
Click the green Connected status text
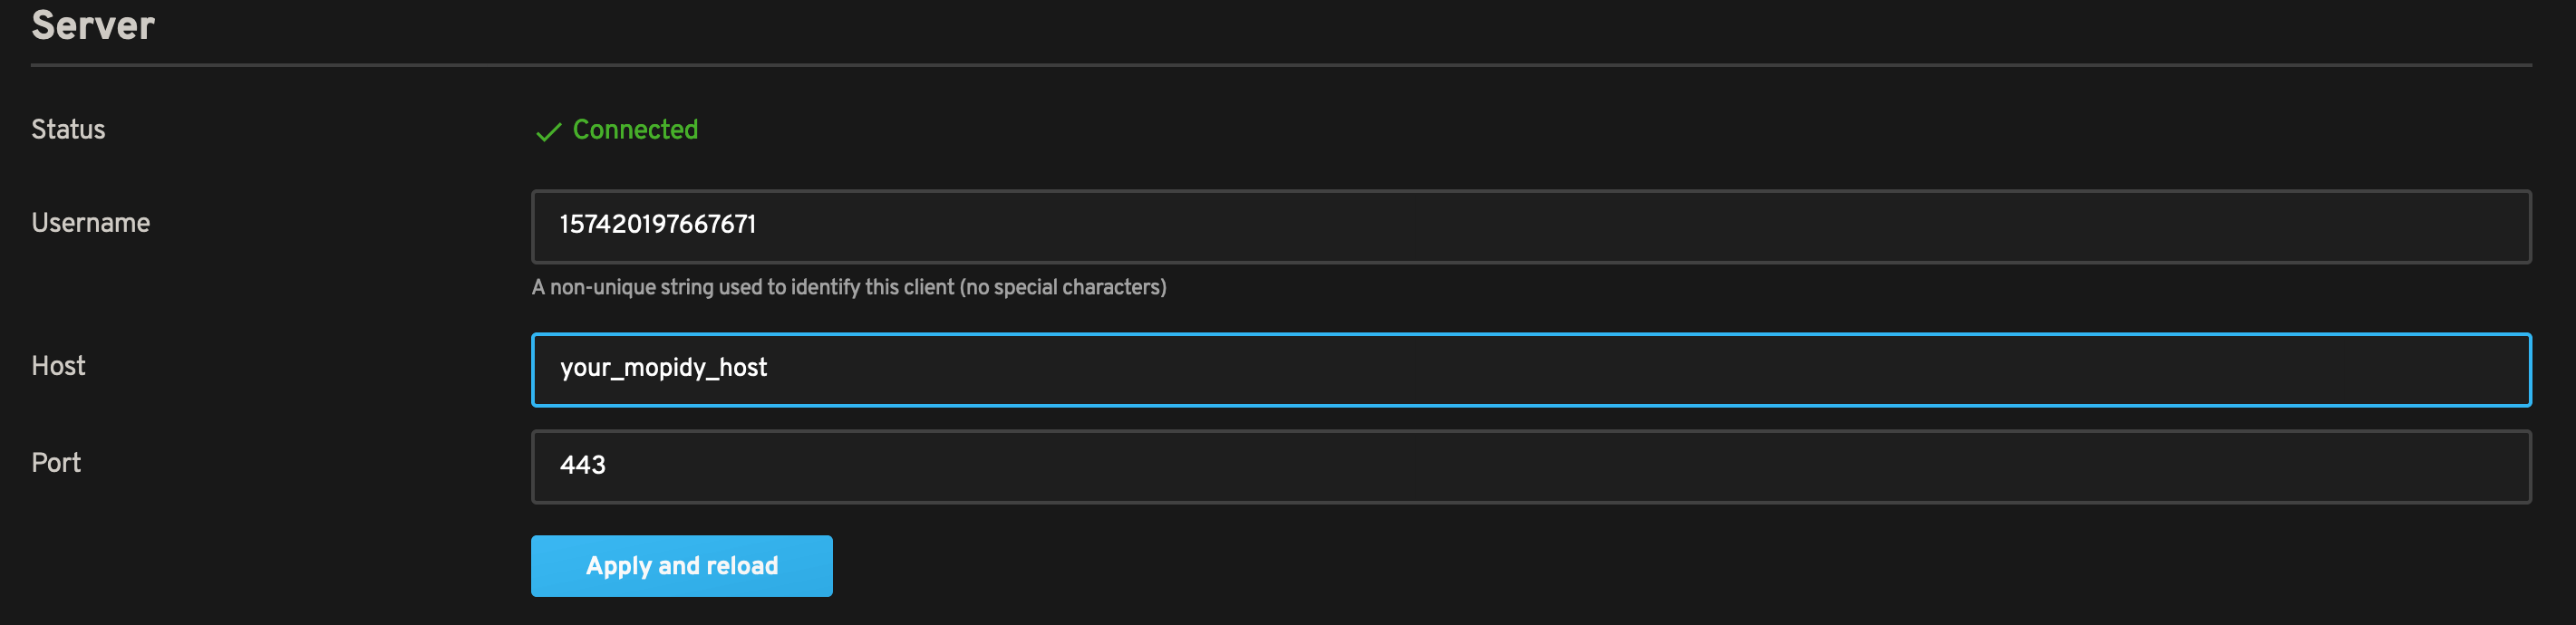click(635, 129)
